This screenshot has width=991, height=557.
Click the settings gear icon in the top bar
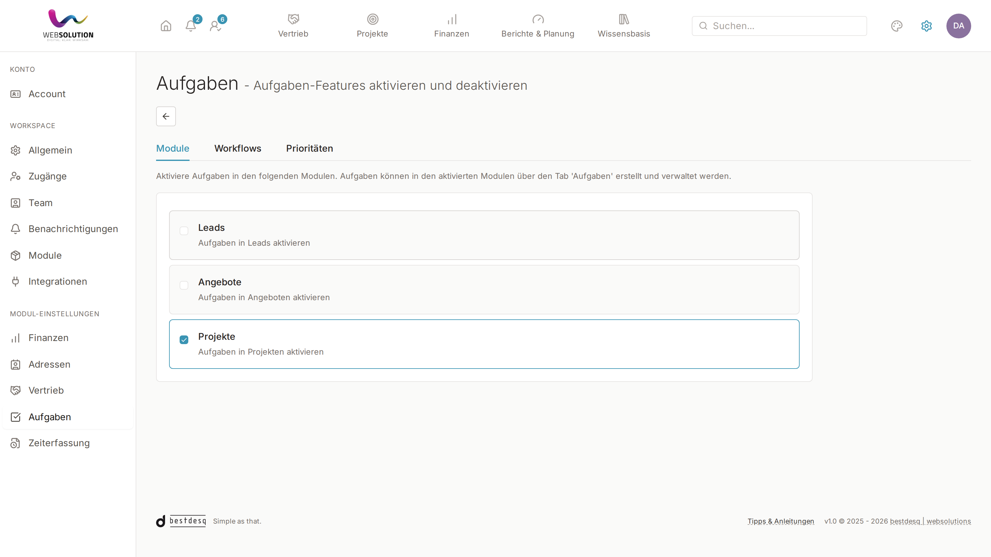click(926, 26)
